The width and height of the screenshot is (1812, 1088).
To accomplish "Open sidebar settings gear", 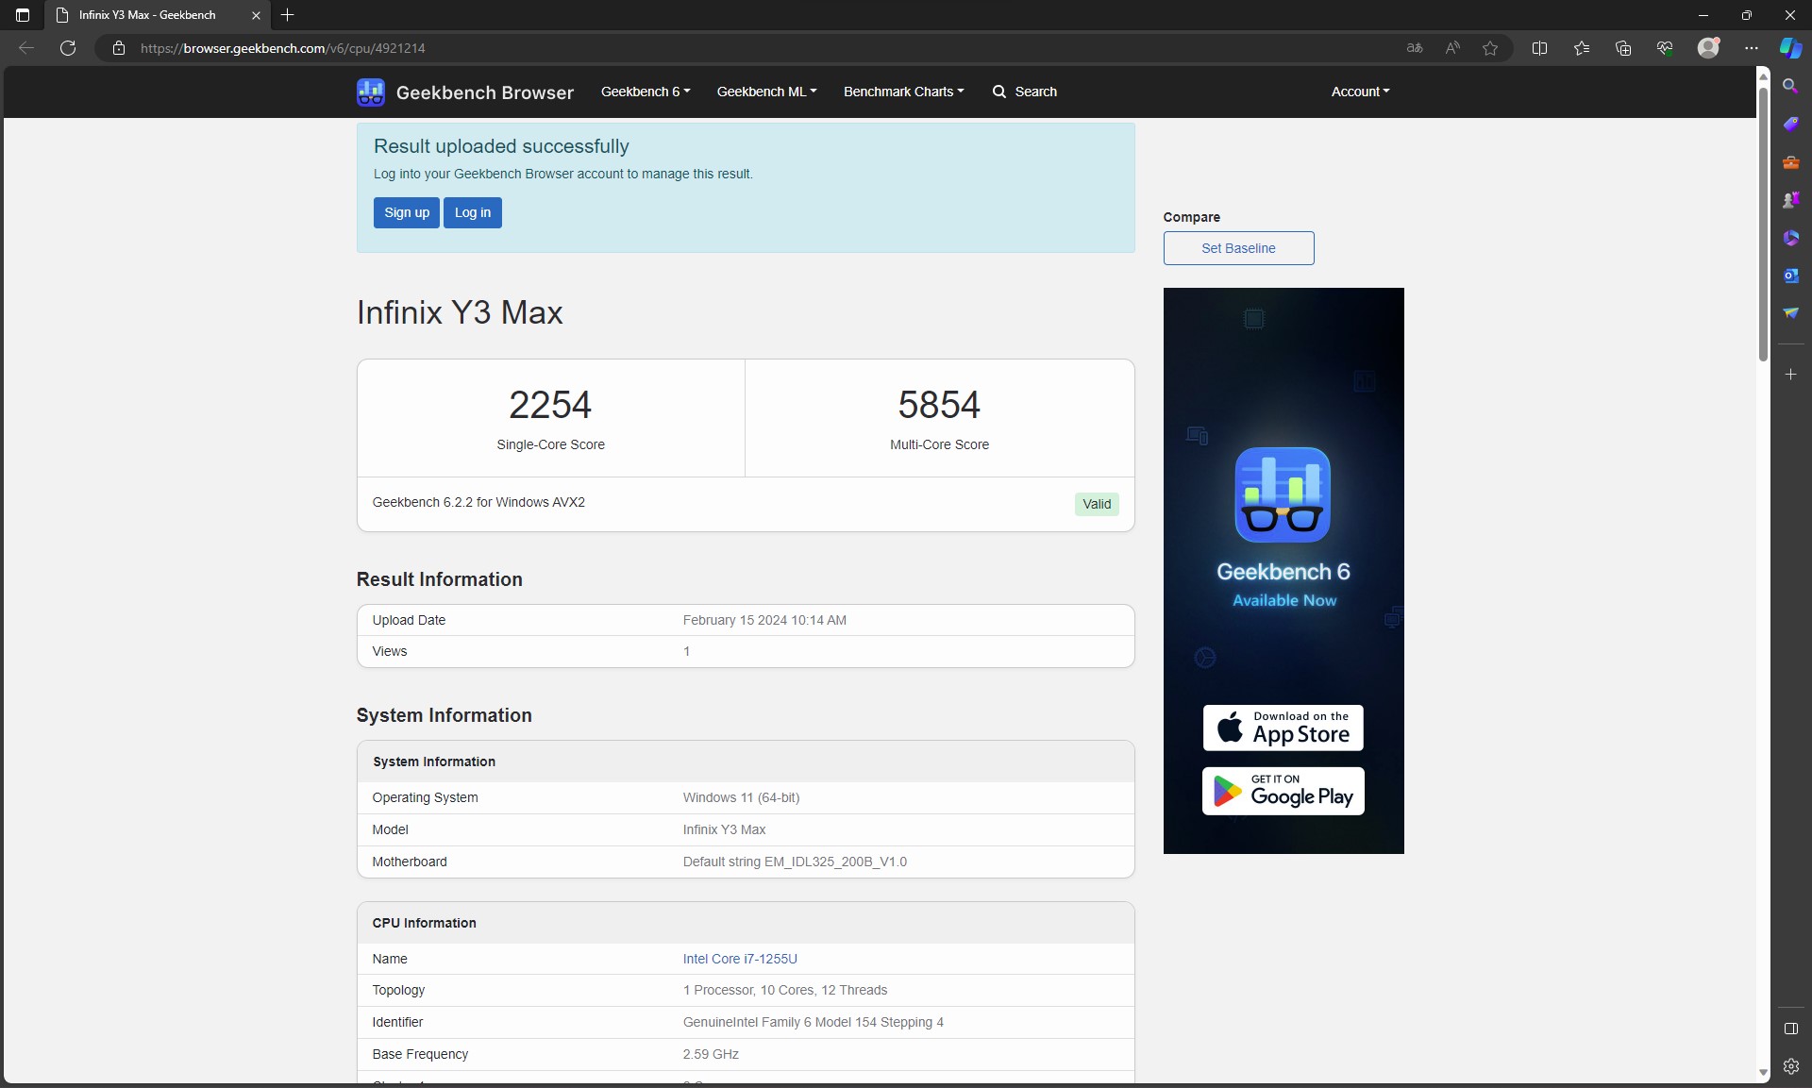I will [x=1790, y=1066].
